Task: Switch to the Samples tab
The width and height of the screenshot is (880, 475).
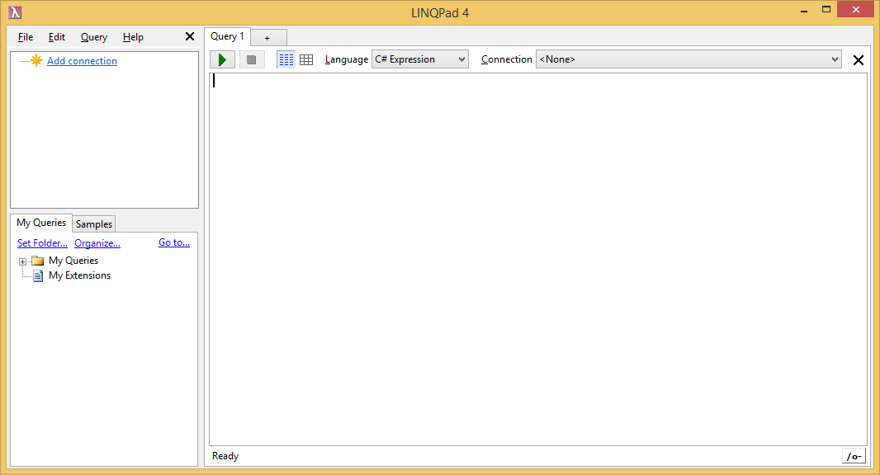Action: 94,224
